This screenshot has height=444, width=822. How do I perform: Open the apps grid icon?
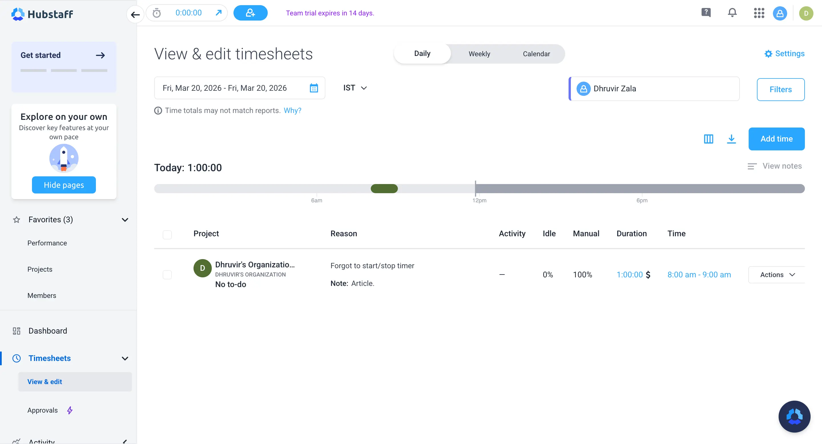759,13
